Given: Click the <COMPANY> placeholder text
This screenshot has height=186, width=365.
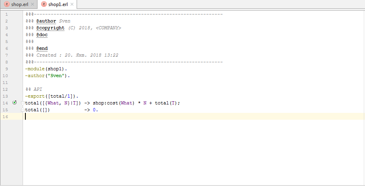Looking at the screenshot, I should [x=108, y=28].
